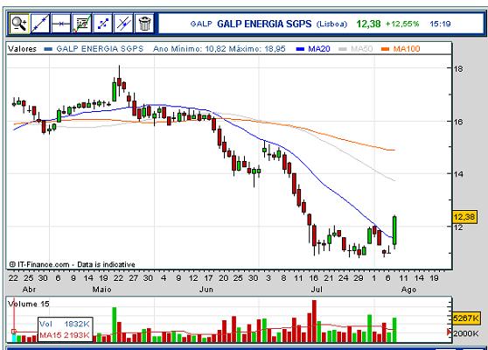
Task: Click the IT-Finance.com attribution text
Action: pos(73,264)
